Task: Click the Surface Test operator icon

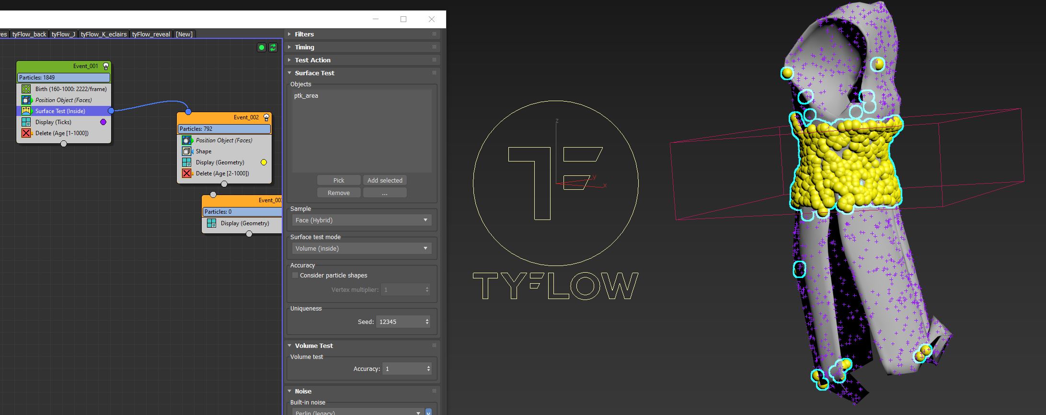Action: point(26,111)
